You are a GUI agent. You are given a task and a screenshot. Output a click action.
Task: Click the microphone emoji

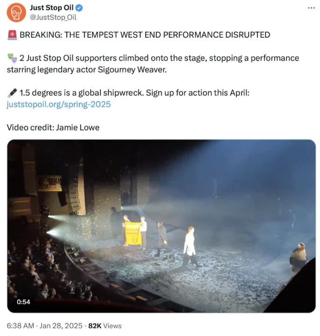click(x=12, y=93)
